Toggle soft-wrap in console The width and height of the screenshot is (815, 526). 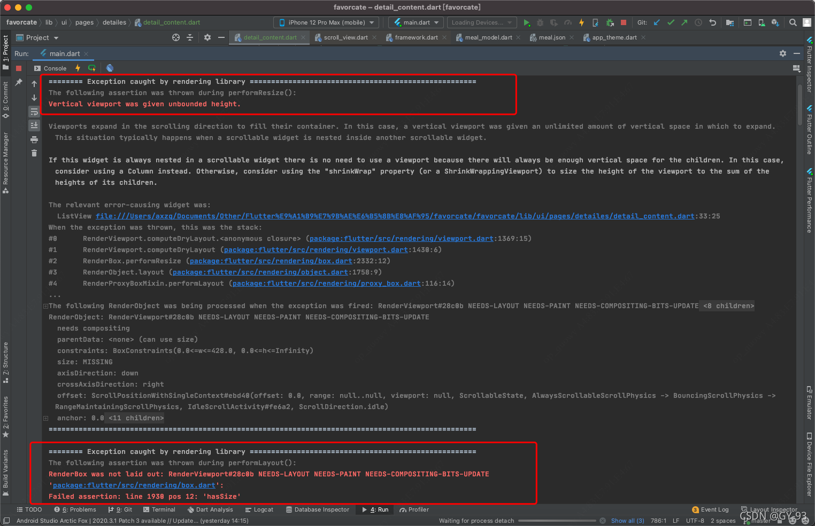point(34,112)
